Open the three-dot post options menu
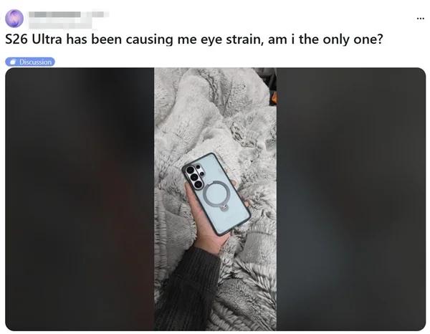This screenshot has width=430, height=334. [420, 19]
